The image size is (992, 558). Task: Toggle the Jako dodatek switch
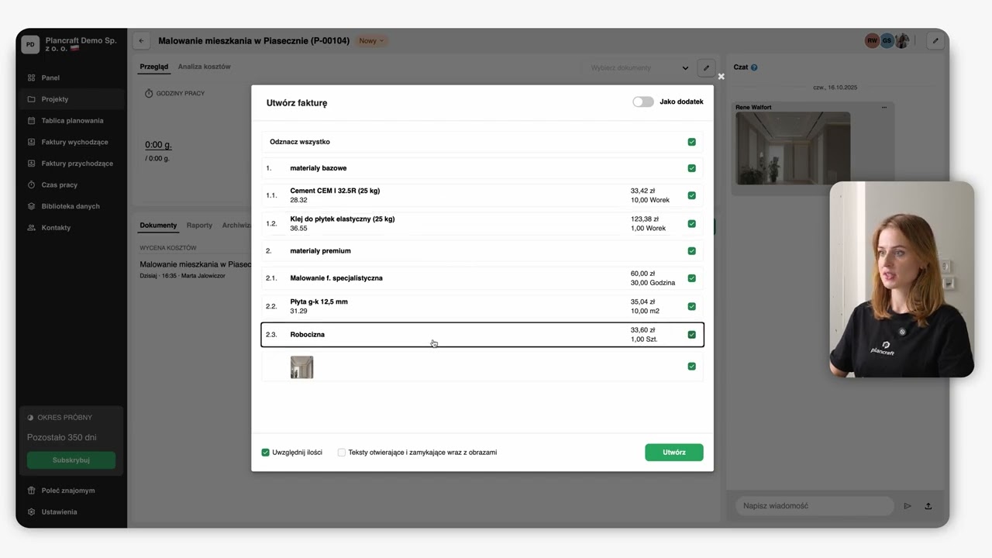tap(642, 102)
